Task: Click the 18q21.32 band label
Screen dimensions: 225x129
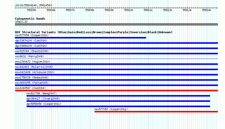Action: (x=21, y=22)
